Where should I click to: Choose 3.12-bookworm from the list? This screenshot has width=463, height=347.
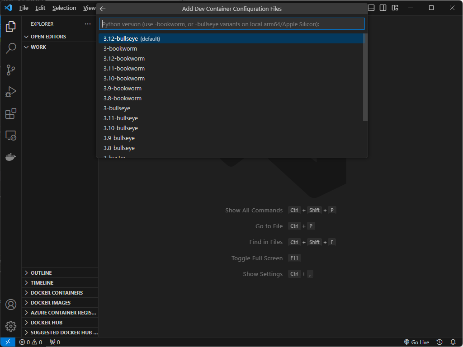point(231,58)
